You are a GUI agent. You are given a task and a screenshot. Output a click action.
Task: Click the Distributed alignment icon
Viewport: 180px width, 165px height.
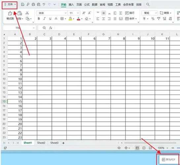121,19
